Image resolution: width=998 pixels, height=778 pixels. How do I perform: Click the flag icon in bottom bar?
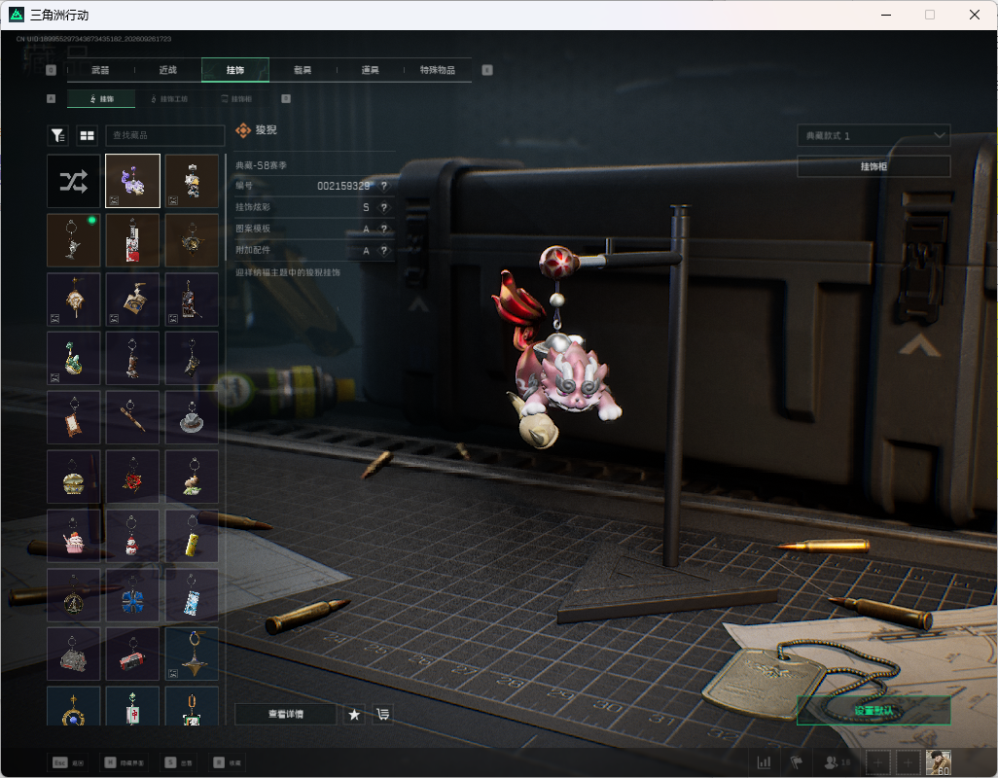(x=797, y=761)
